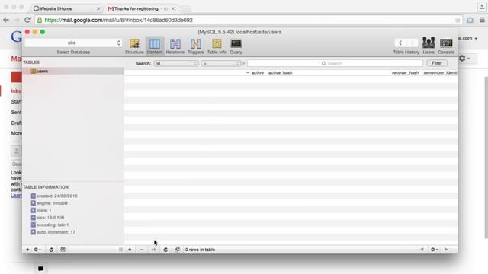The image size is (488, 274).
Task: Select the users table
Action: tap(73, 71)
